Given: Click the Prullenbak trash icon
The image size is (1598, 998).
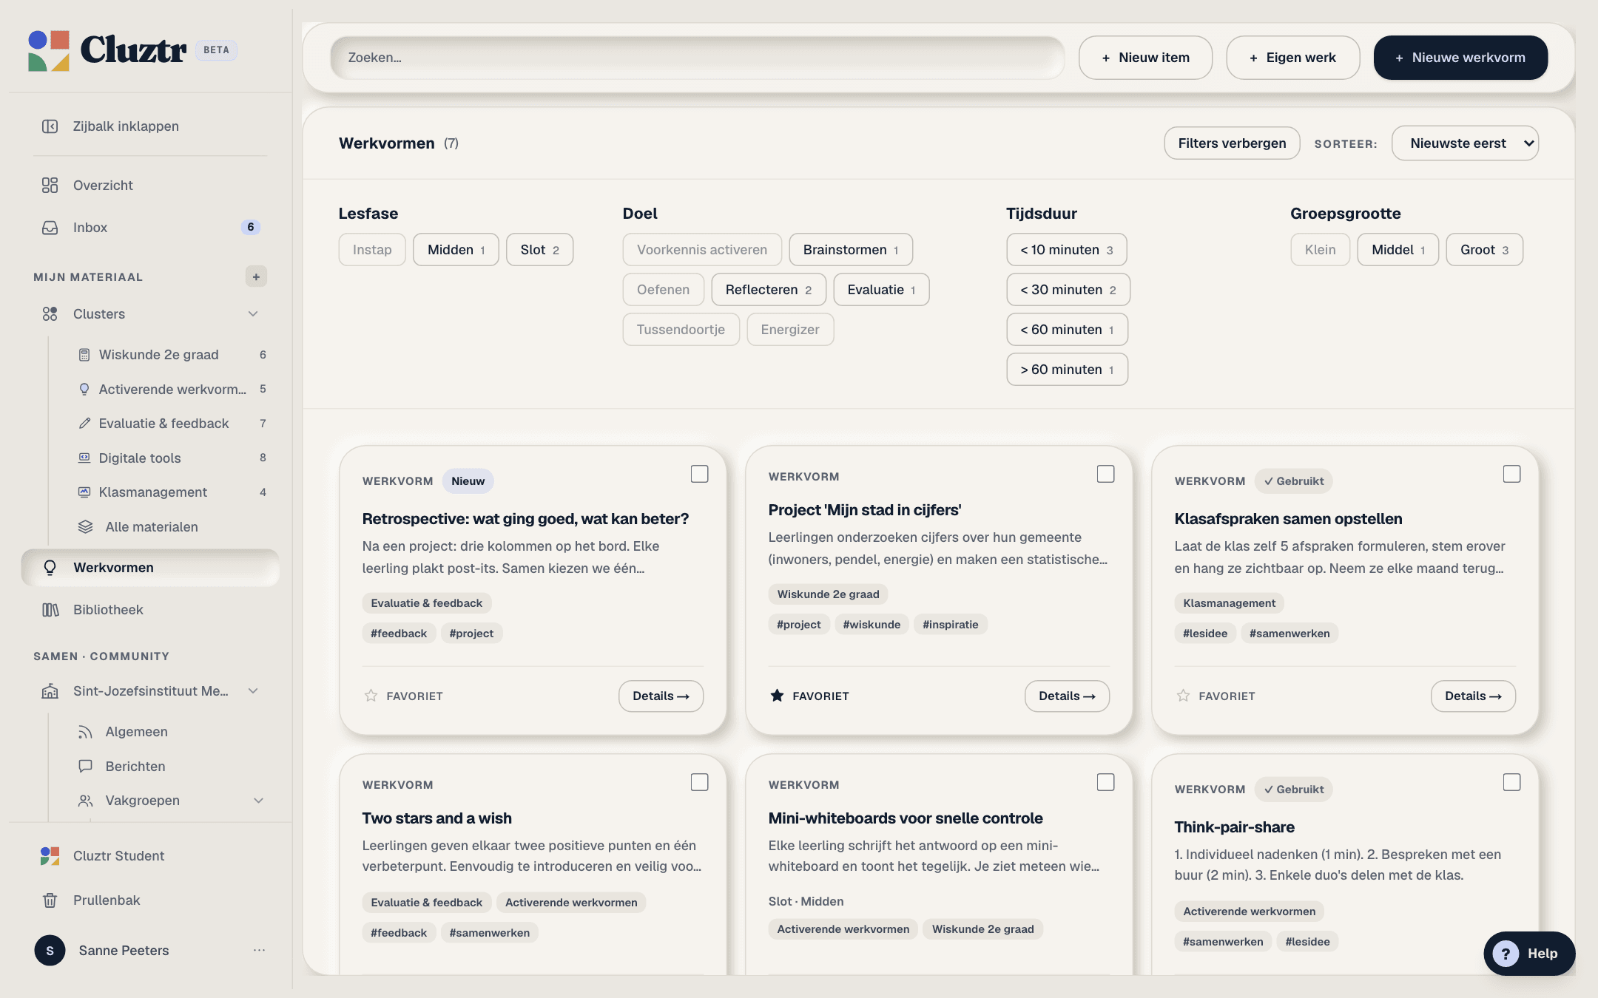Looking at the screenshot, I should coord(50,900).
